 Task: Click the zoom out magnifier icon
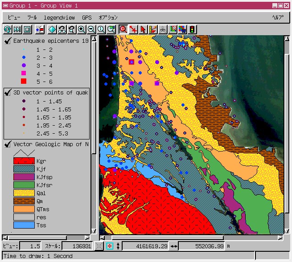tap(91, 29)
